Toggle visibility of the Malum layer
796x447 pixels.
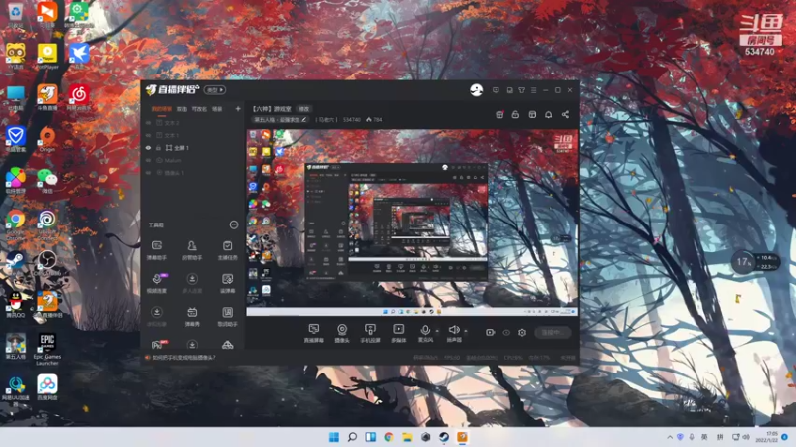(x=148, y=160)
